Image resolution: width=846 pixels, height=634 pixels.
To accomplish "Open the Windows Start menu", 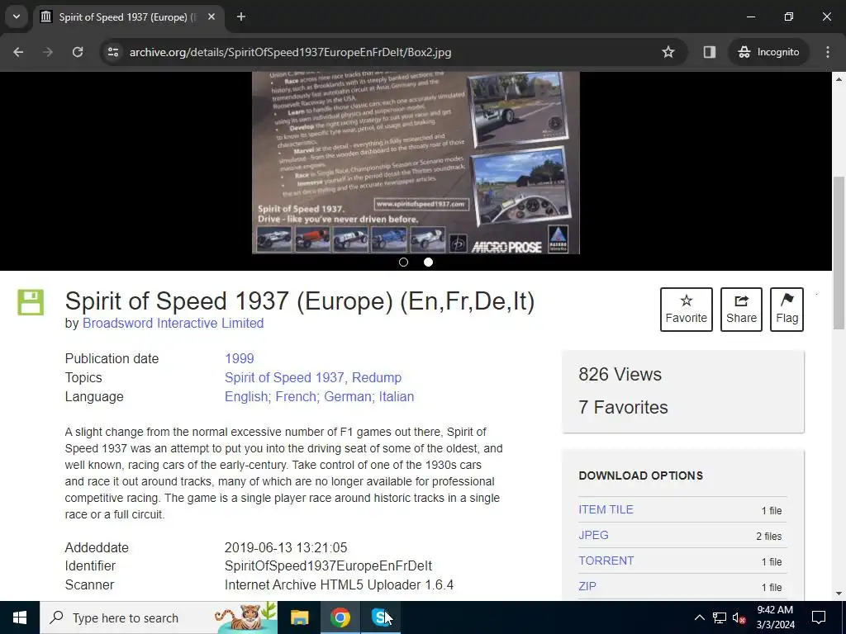I will point(20,617).
